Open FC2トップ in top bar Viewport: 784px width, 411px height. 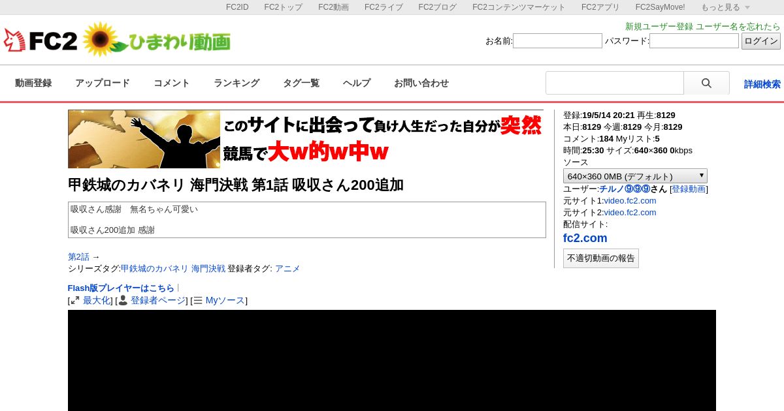point(284,7)
